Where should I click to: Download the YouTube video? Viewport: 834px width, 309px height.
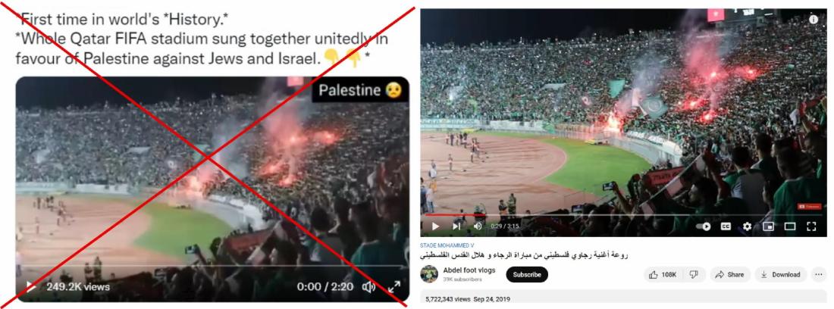point(780,274)
